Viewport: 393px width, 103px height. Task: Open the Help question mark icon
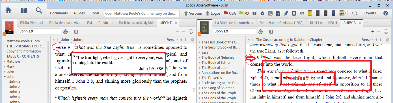tap(386, 13)
